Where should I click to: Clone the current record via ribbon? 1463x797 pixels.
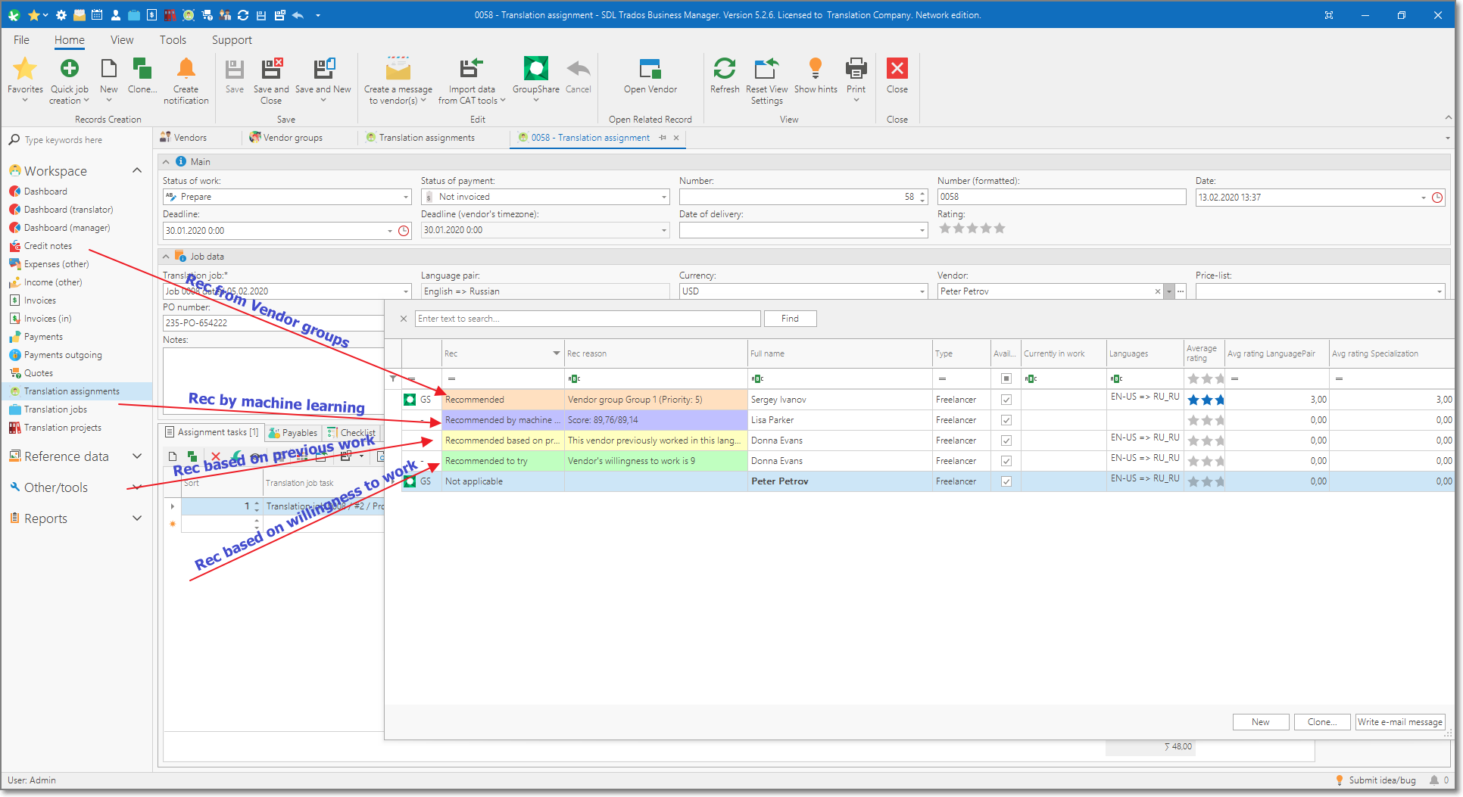[x=142, y=76]
